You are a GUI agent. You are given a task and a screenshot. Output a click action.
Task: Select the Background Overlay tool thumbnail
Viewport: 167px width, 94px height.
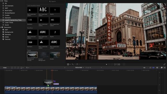tap(32, 55)
